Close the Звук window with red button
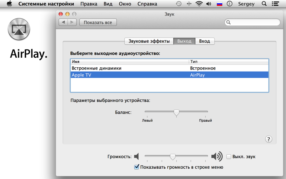The width and height of the screenshot is (286, 179). point(60,14)
